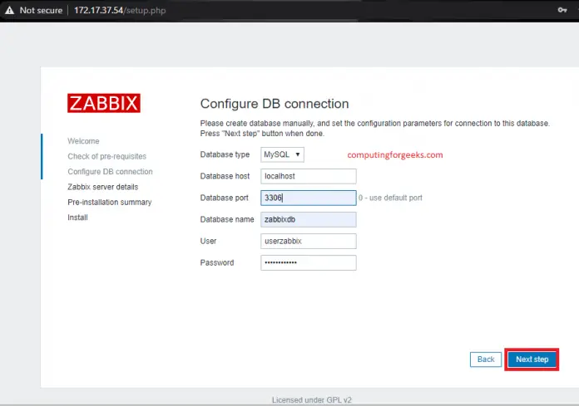Open the Zabbix server details step

[103, 187]
